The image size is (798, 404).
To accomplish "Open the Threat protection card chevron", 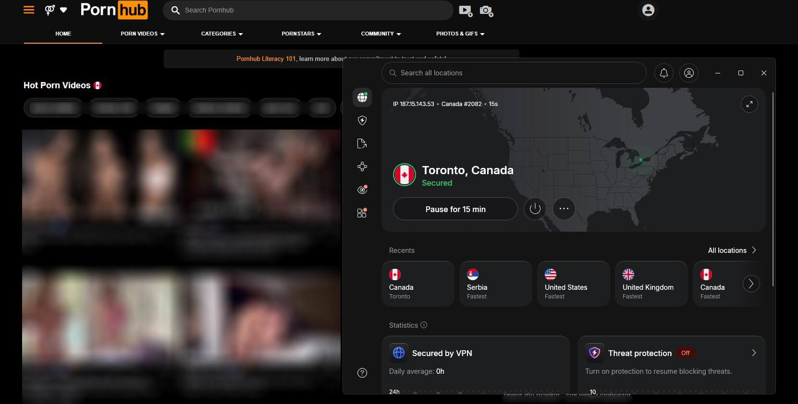I will (x=754, y=353).
